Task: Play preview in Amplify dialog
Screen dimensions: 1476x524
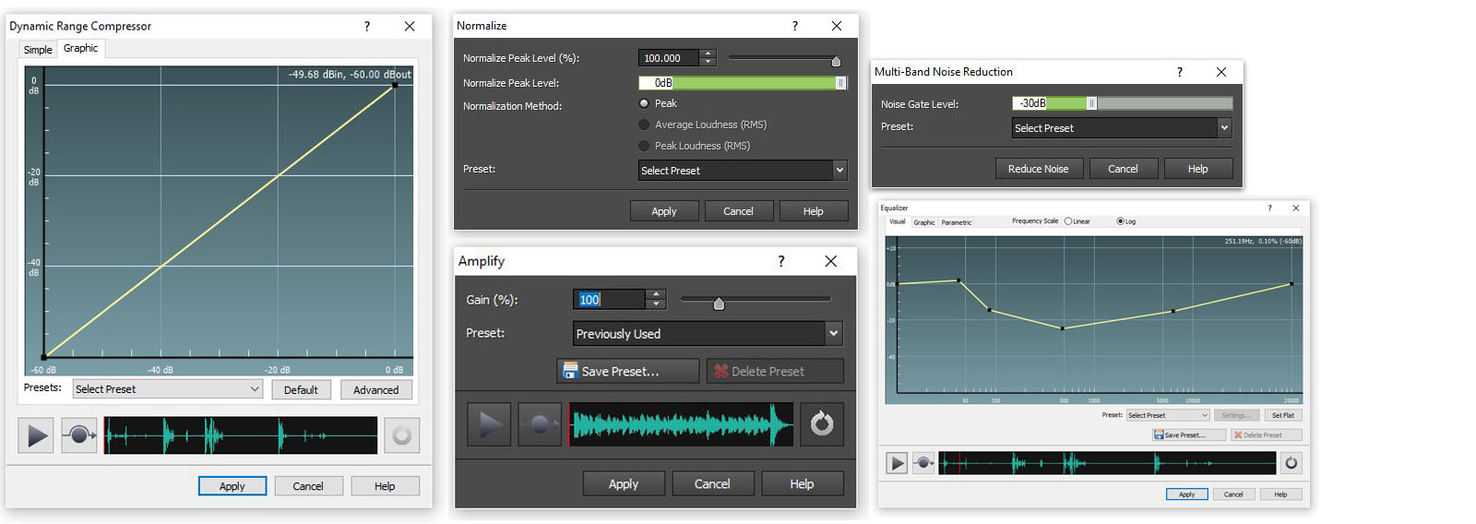Action: click(x=489, y=424)
